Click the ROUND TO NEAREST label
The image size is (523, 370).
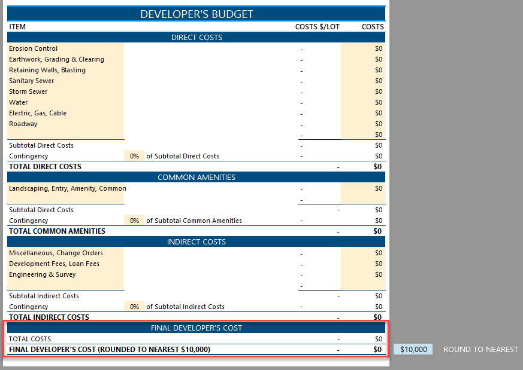(480, 349)
